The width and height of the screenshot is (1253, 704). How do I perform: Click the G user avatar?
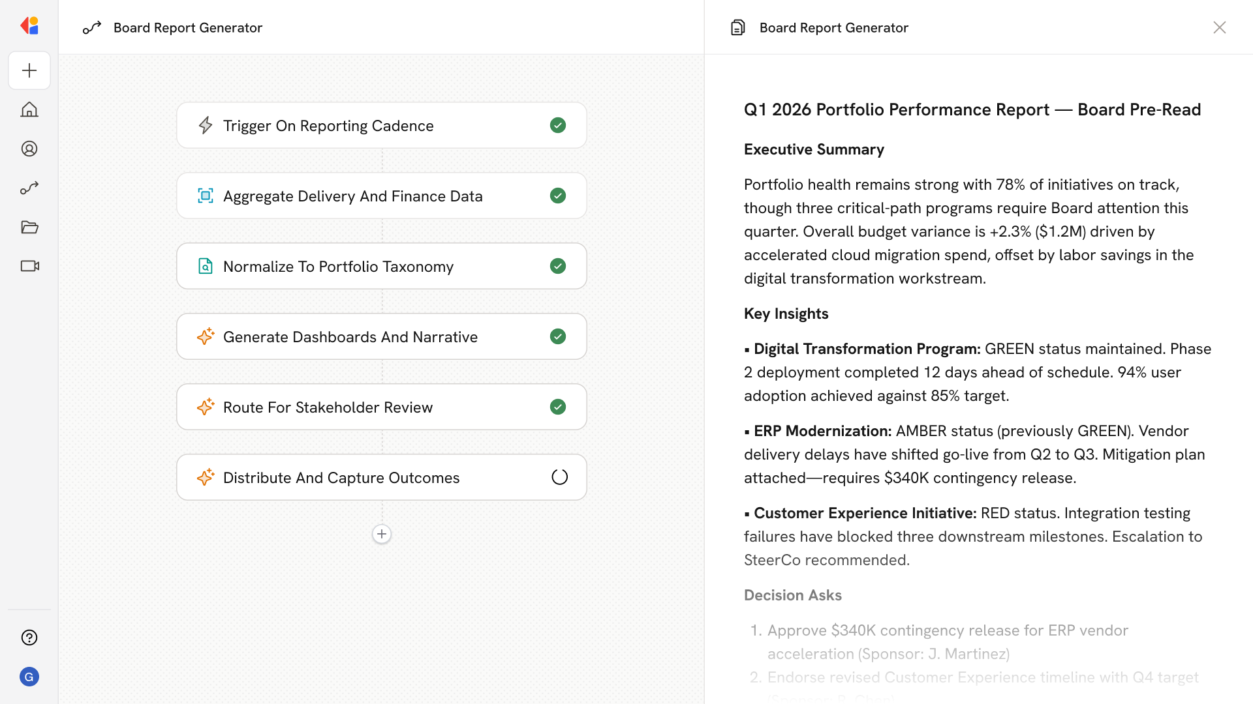tap(29, 677)
